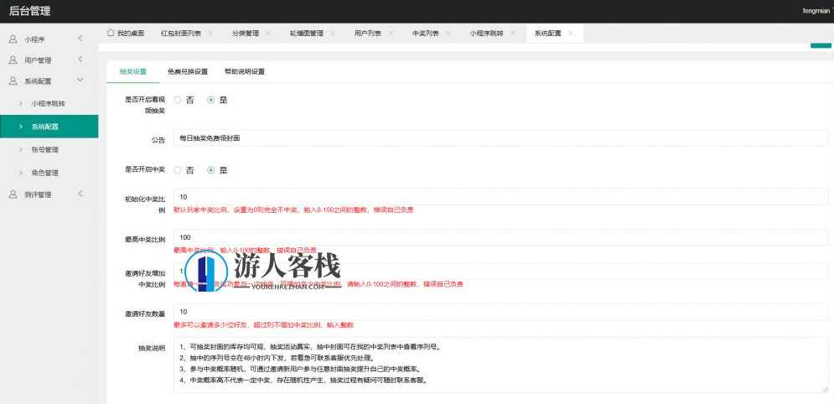Close the 红包封面列表 tab
The width and height of the screenshot is (834, 404).
coord(210,33)
